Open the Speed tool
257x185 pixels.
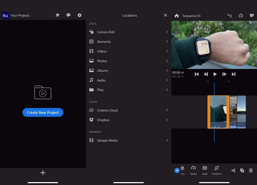(194, 170)
